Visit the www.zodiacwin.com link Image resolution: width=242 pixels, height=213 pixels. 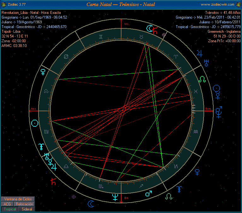(x=217, y=4)
